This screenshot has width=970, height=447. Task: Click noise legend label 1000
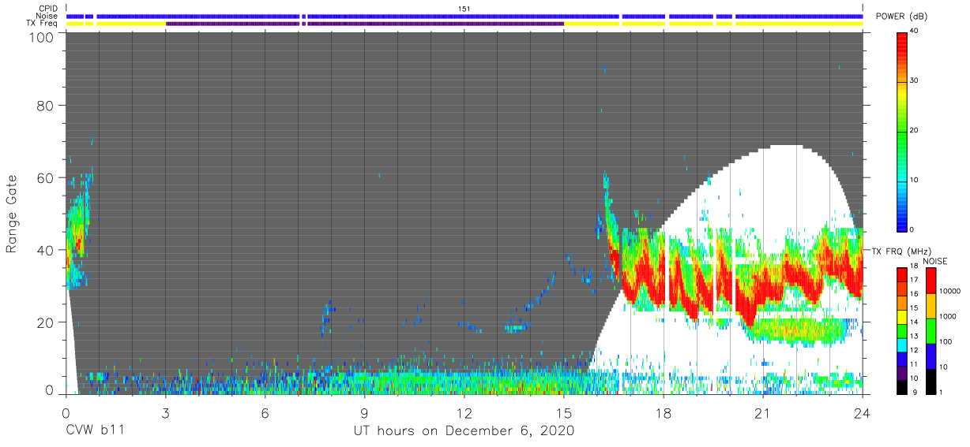point(948,316)
